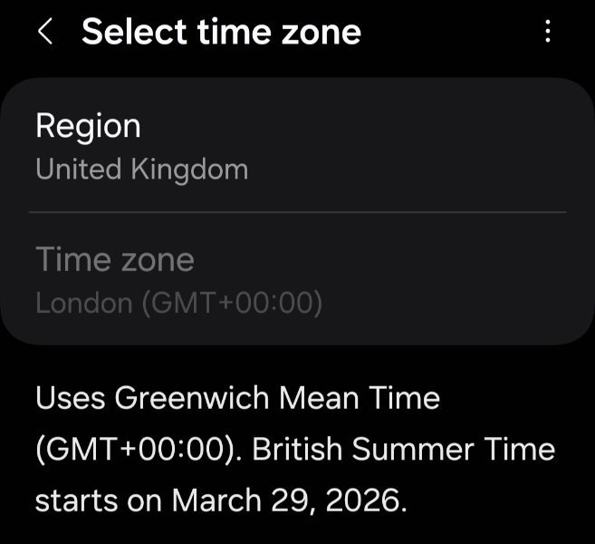Open the Region setting row
This screenshot has width=595, height=544.
click(297, 145)
